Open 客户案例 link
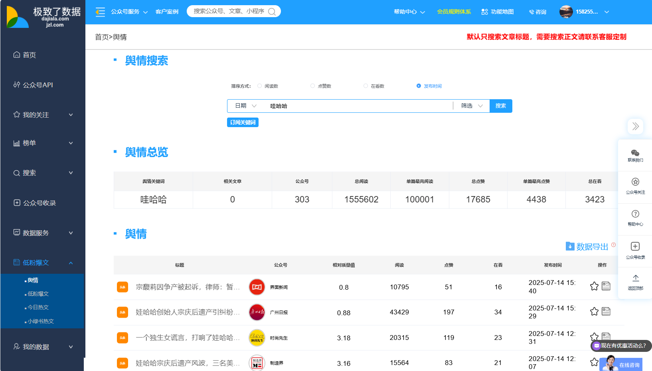This screenshot has height=371, width=652. [x=167, y=12]
